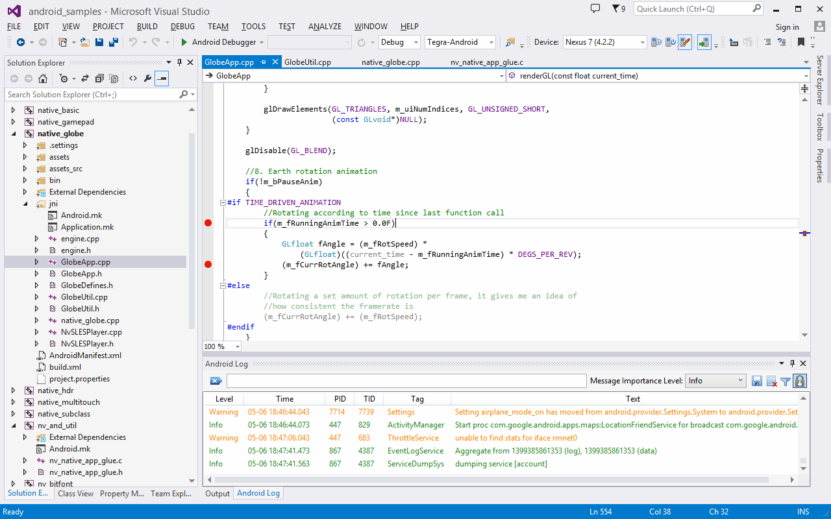This screenshot has width=831, height=519.
Task: Collapse the native_globe project node
Action: click(14, 133)
